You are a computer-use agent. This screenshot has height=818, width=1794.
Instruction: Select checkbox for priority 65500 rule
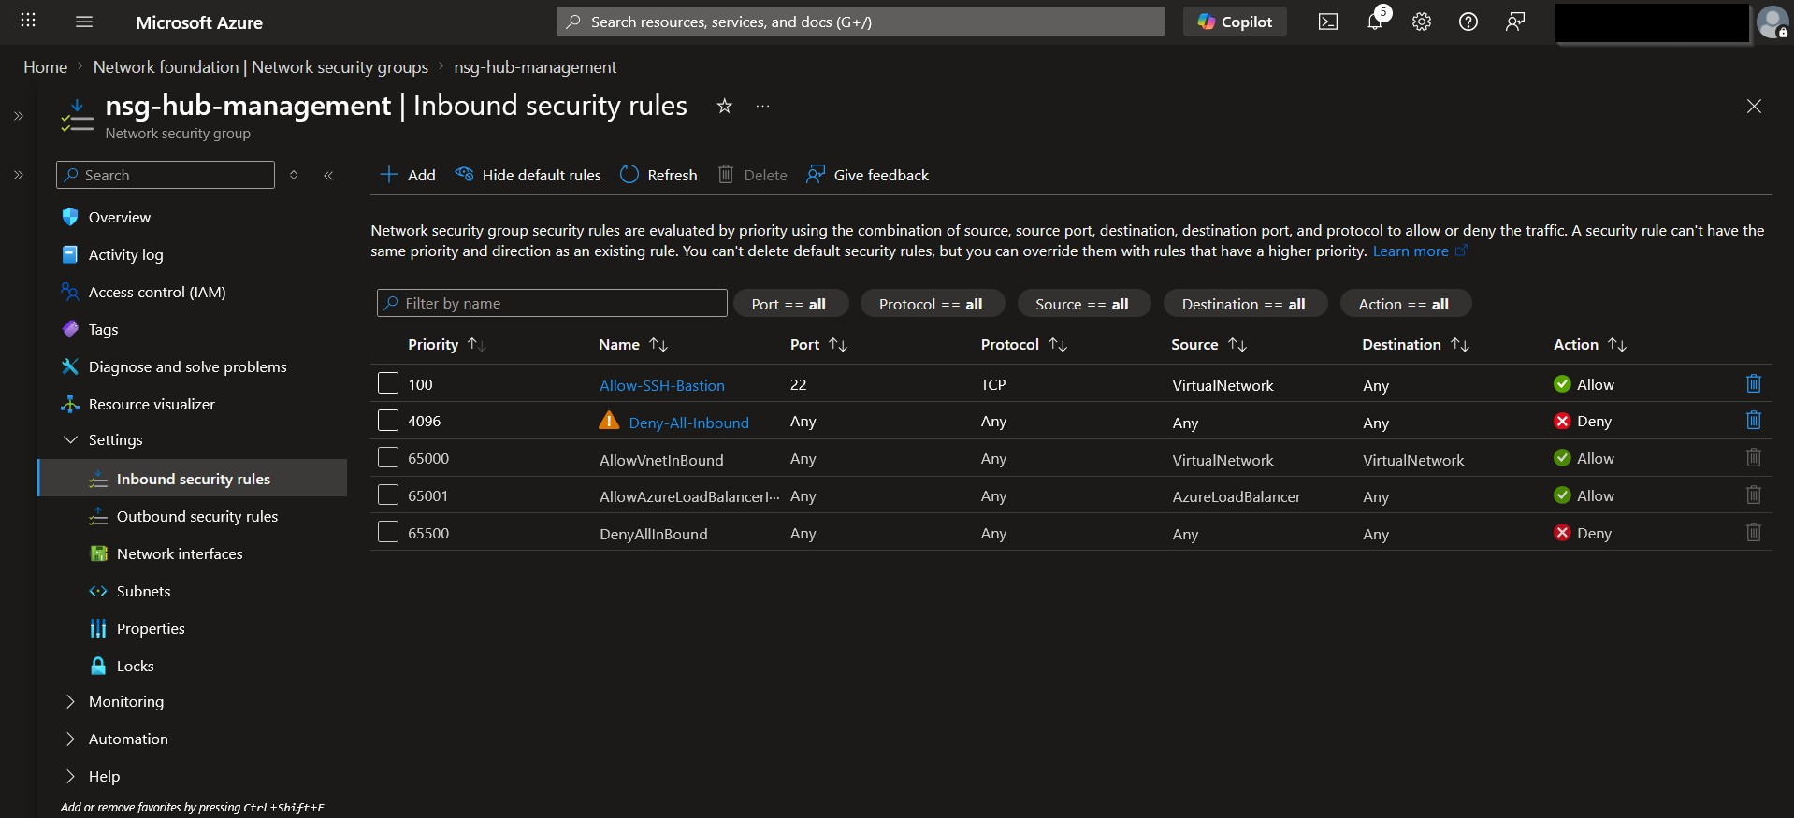(x=388, y=533)
